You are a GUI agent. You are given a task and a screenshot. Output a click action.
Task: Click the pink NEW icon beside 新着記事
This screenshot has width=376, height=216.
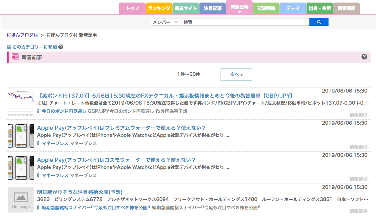(x=15, y=57)
